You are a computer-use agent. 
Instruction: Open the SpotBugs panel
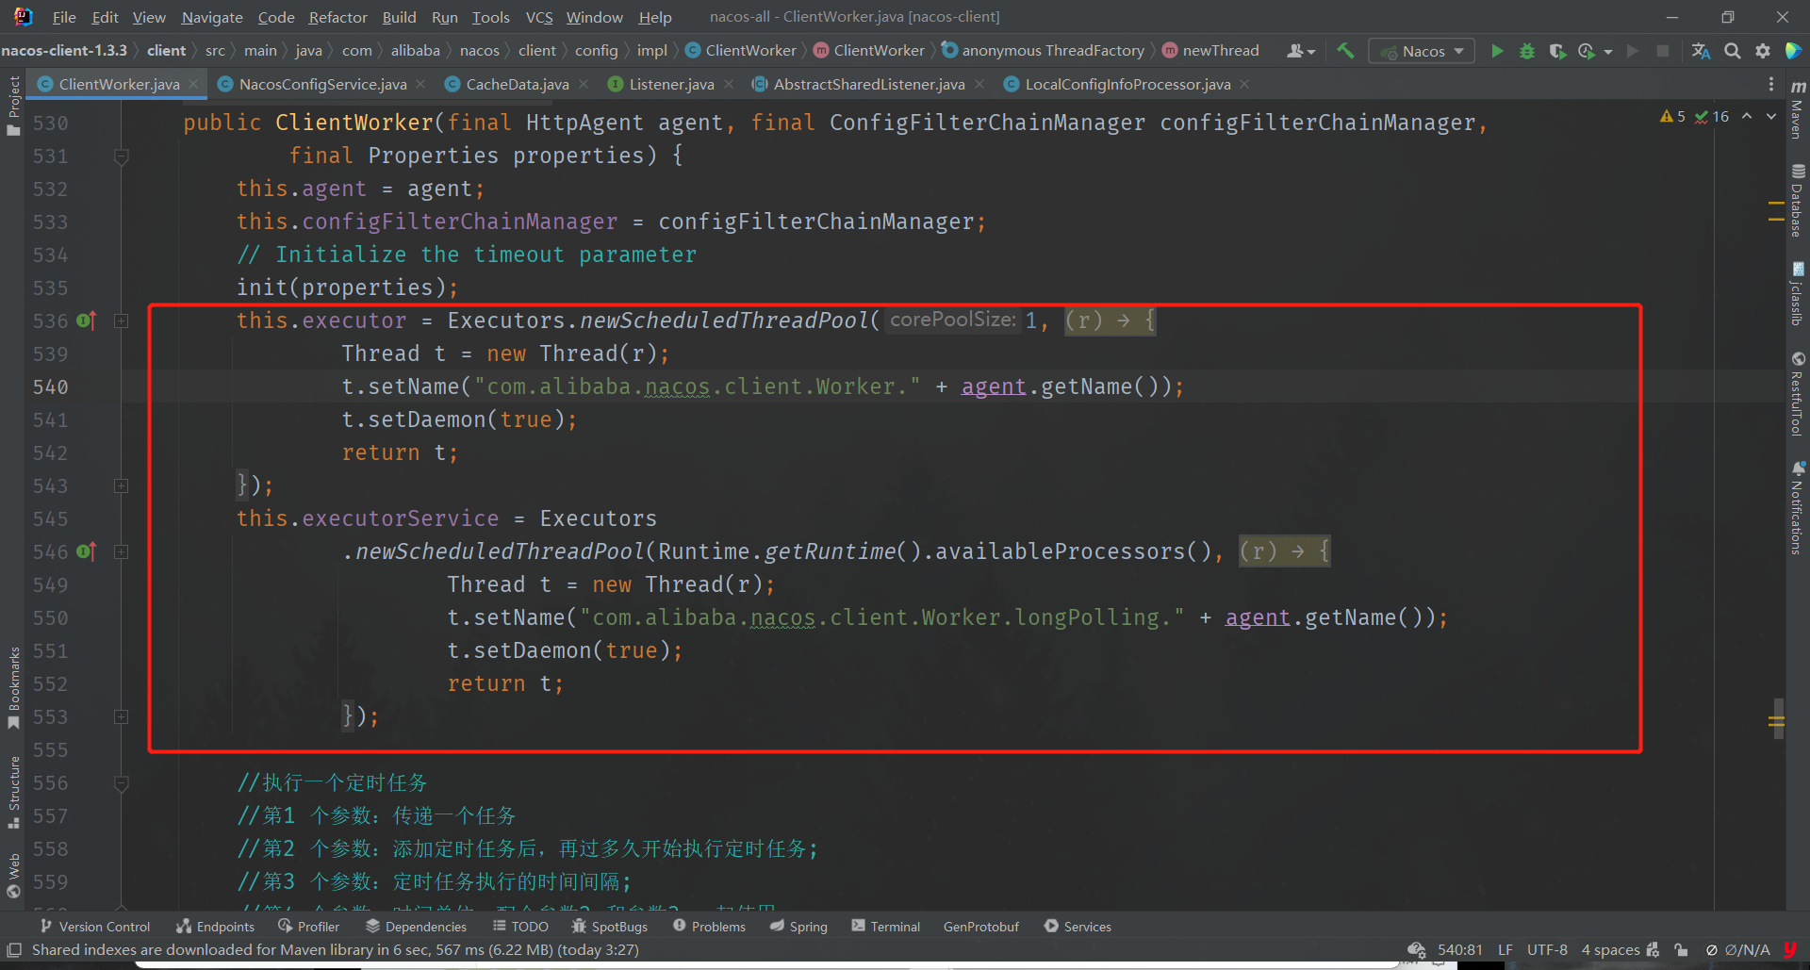tap(609, 927)
